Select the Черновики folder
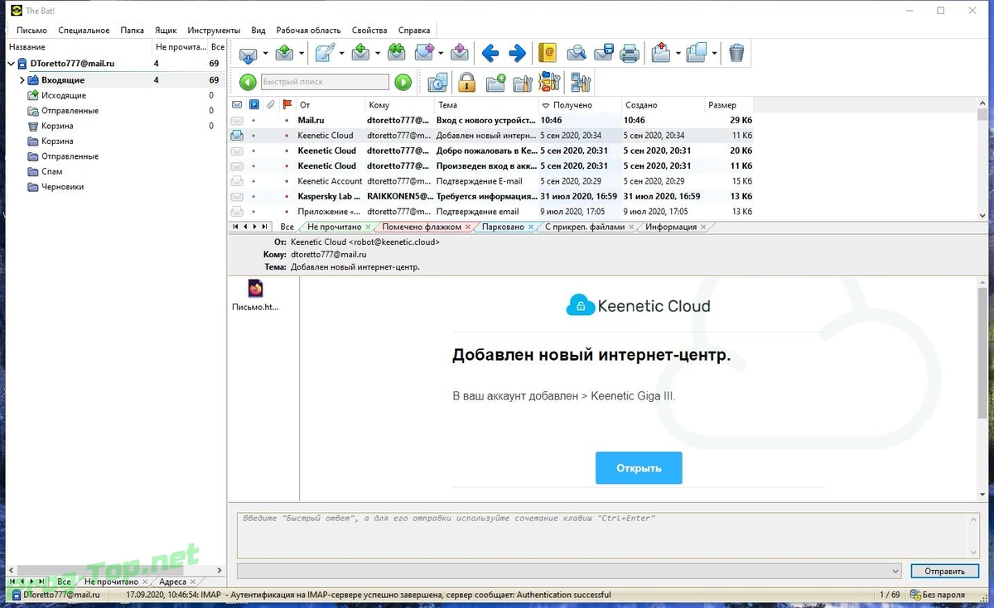The height and width of the screenshot is (608, 994). click(x=62, y=187)
